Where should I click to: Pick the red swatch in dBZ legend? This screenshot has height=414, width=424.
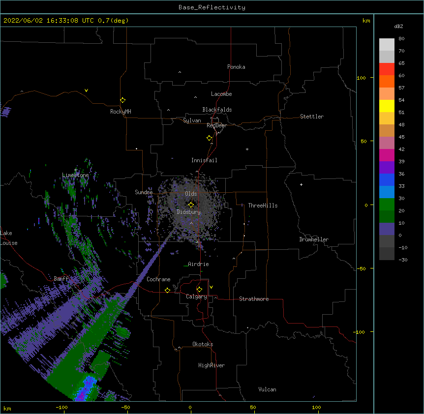click(x=387, y=69)
